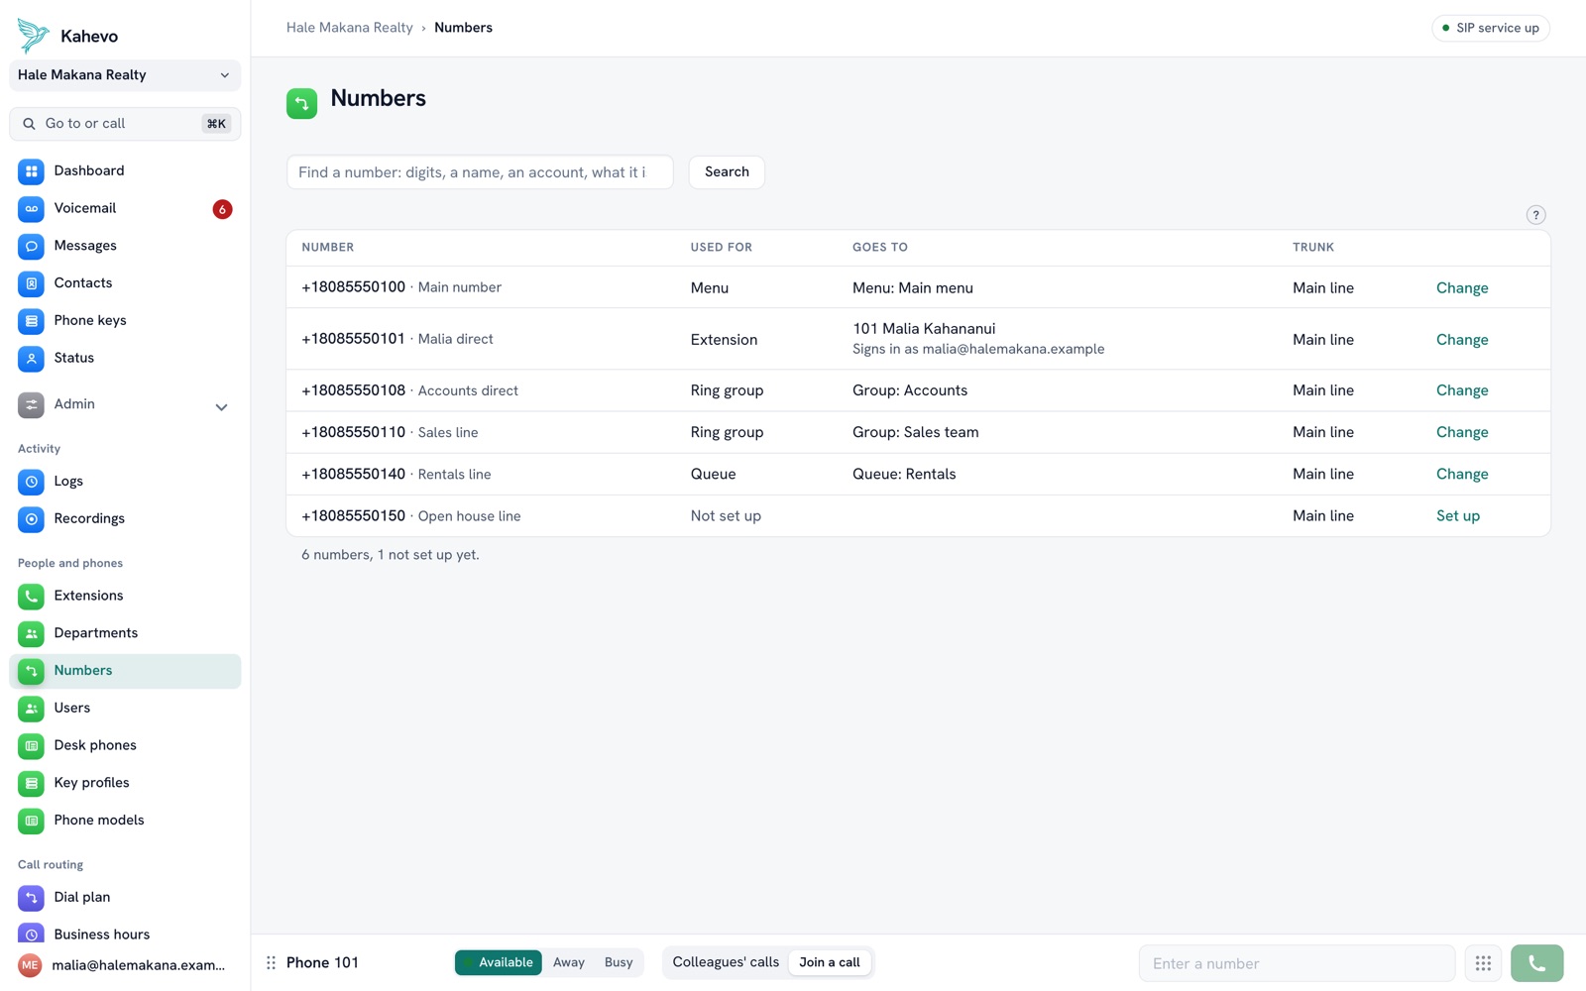Click the Logs clock icon
The image size is (1586, 991).
[31, 482]
